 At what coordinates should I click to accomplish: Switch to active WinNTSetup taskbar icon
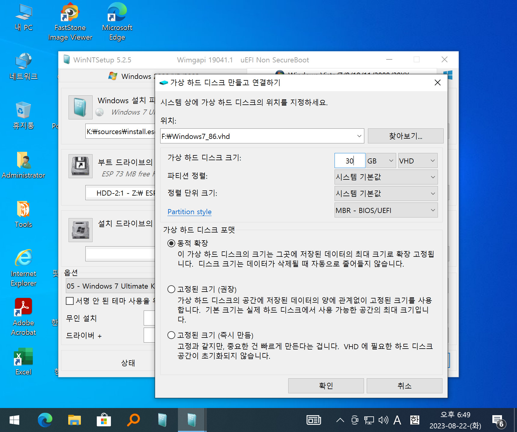192,420
